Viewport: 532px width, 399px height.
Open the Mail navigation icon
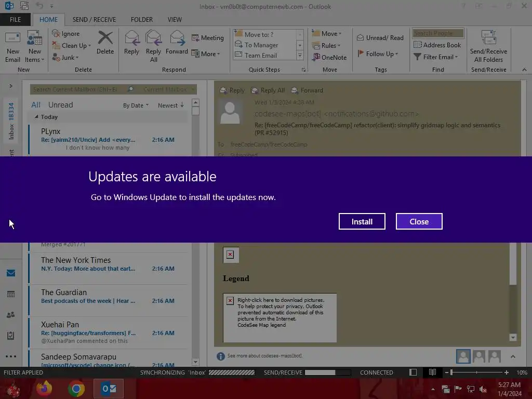11,273
